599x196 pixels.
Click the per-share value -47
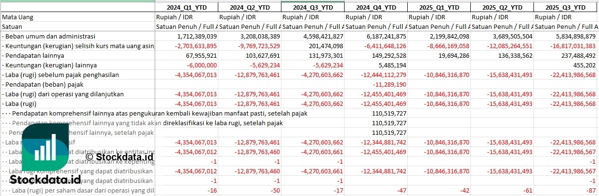[401, 191]
